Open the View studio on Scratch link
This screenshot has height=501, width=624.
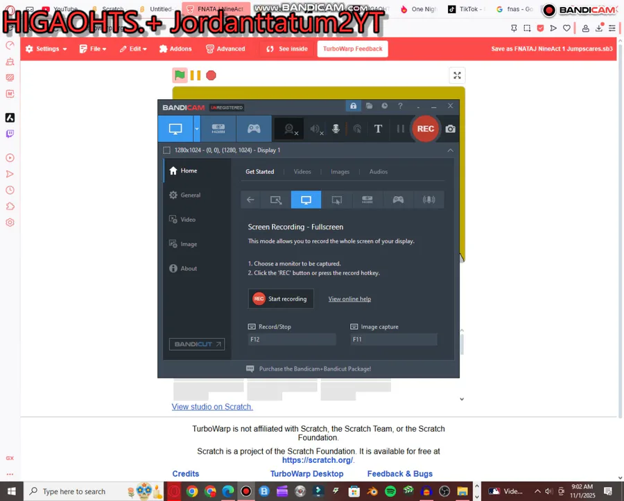[x=212, y=407]
